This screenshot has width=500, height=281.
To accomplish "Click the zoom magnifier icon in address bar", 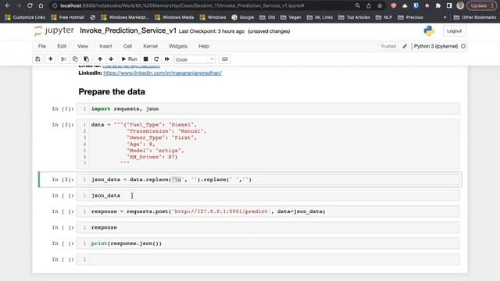I will pyautogui.click(x=358, y=5).
